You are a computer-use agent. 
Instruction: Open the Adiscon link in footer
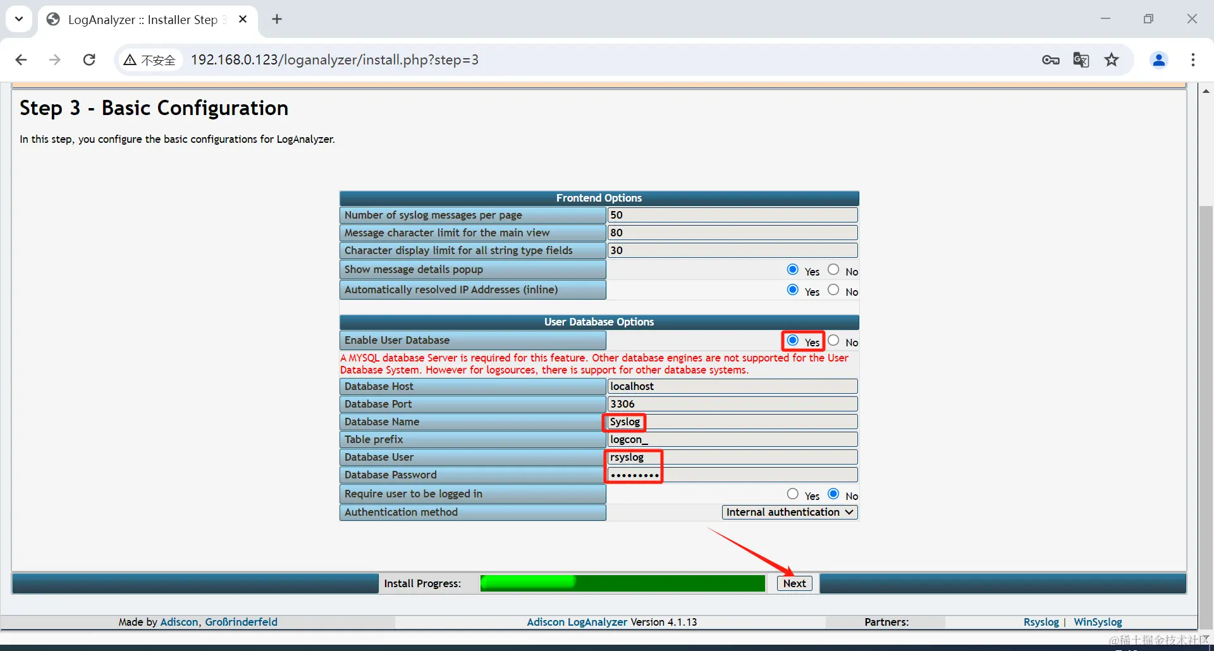(x=179, y=622)
